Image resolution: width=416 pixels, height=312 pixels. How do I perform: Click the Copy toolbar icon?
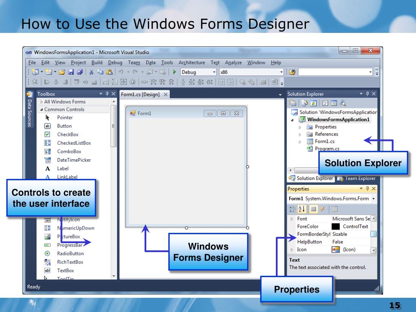pos(100,72)
